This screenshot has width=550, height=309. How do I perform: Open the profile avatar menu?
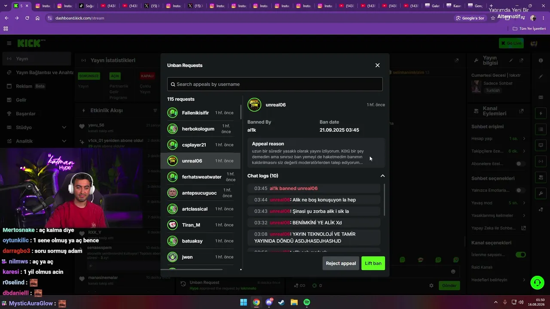534,43
